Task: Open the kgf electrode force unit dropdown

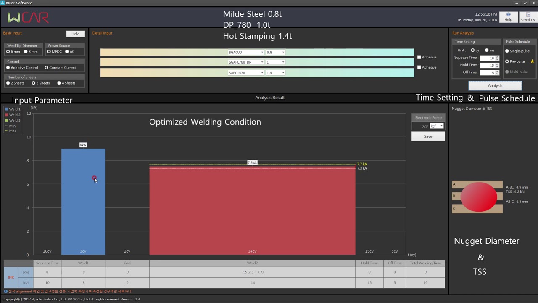Action: point(436,126)
